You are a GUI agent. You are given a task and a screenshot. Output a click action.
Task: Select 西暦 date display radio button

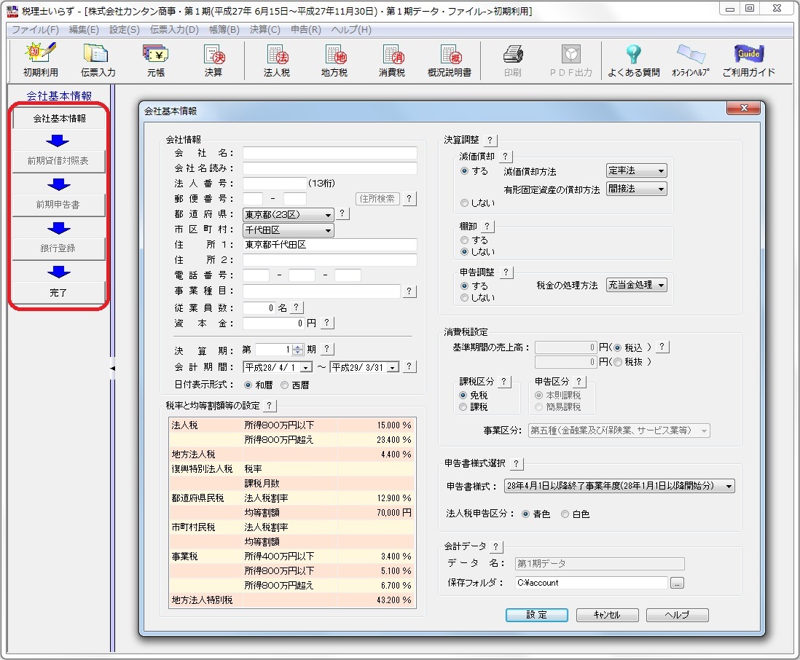click(x=286, y=385)
